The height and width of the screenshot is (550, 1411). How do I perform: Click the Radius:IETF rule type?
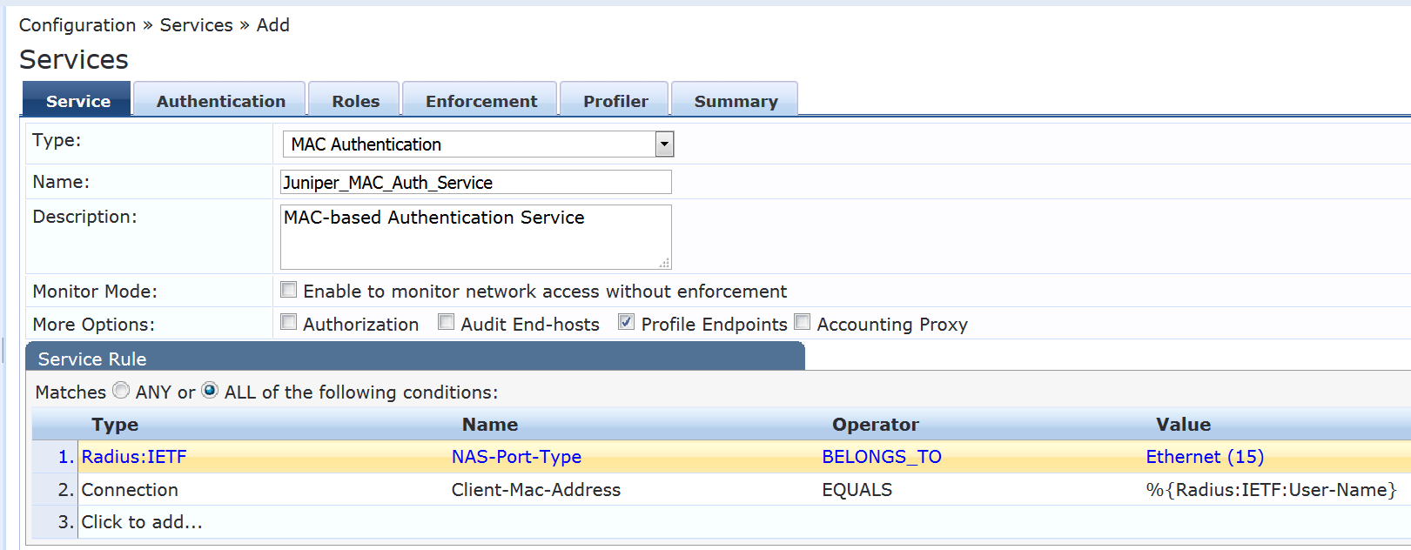click(x=134, y=457)
